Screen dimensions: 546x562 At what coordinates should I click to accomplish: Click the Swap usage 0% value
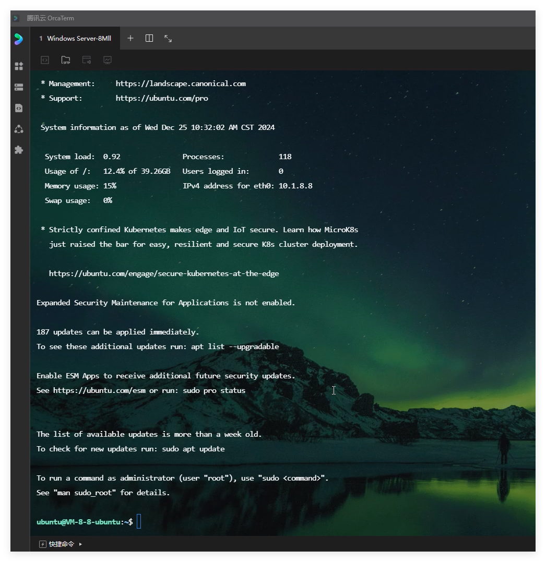[108, 201]
